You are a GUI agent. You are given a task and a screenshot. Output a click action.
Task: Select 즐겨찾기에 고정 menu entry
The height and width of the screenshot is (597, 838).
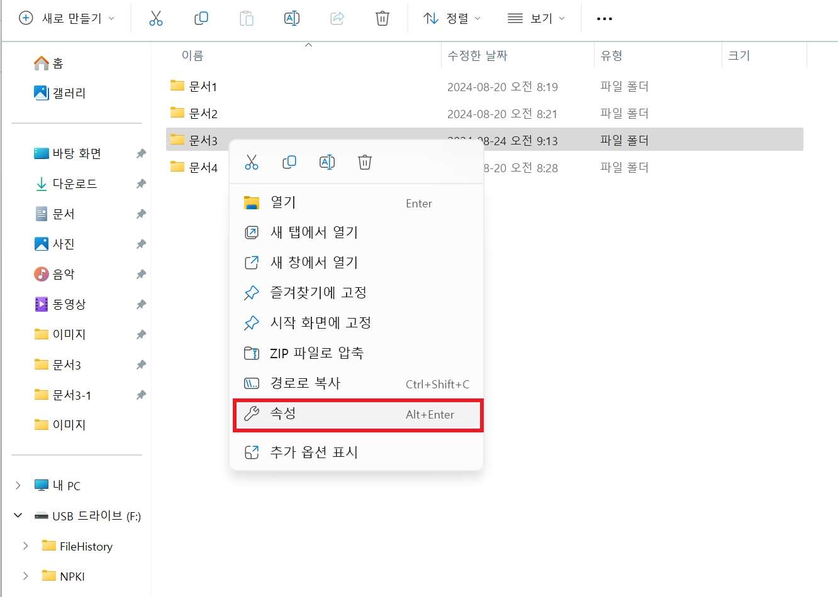click(356, 293)
